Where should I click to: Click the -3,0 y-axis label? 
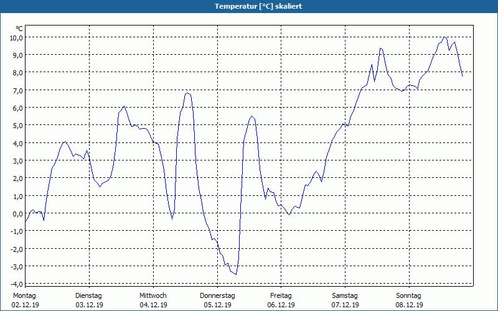click(x=17, y=266)
